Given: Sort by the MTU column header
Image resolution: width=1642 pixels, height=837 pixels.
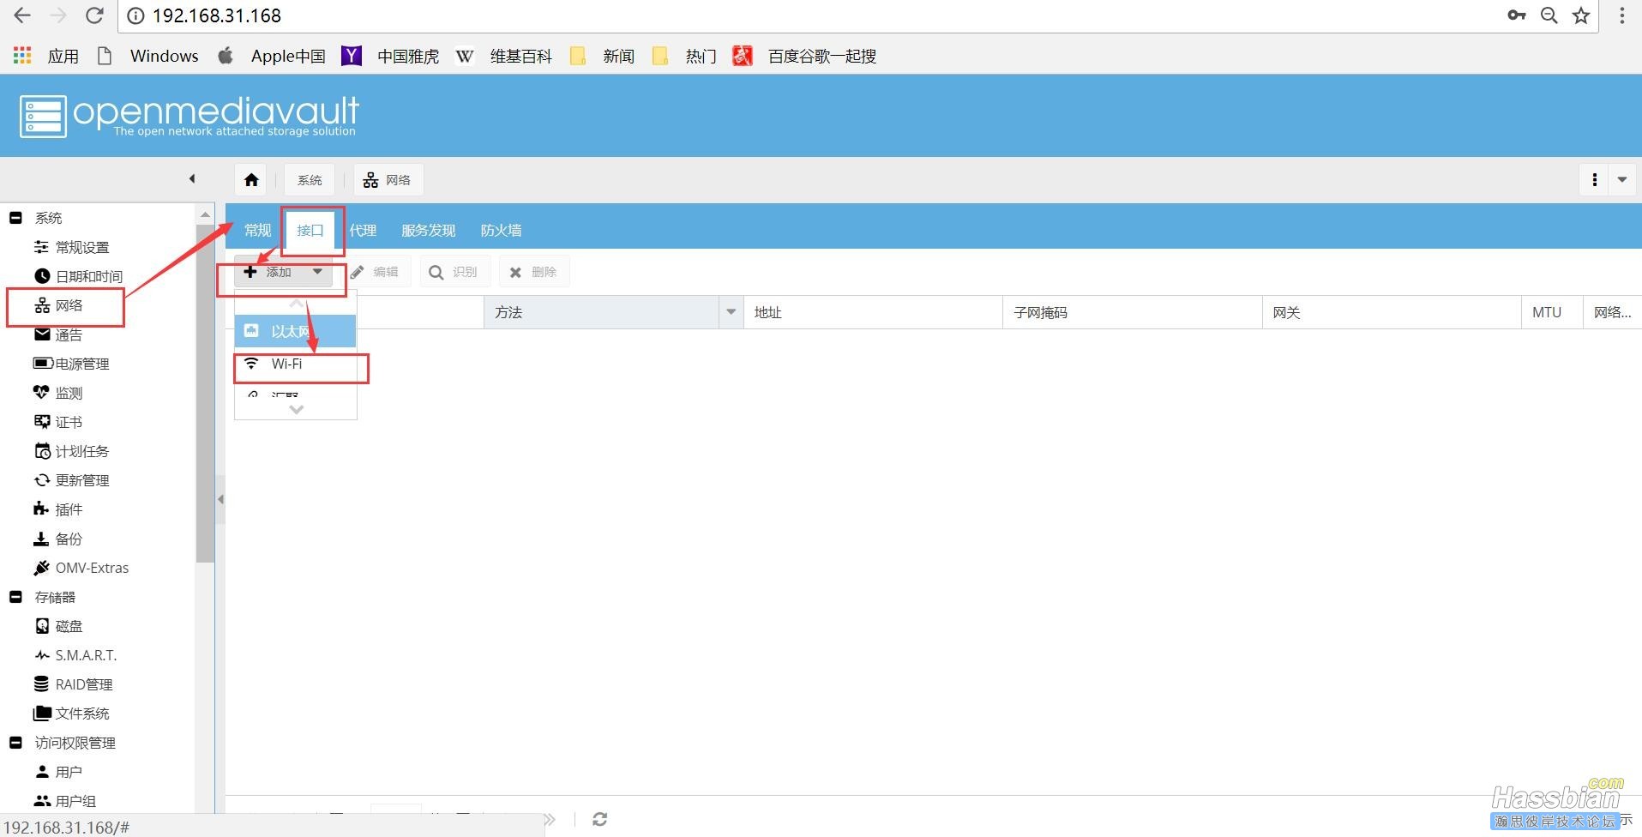Looking at the screenshot, I should 1552,312.
